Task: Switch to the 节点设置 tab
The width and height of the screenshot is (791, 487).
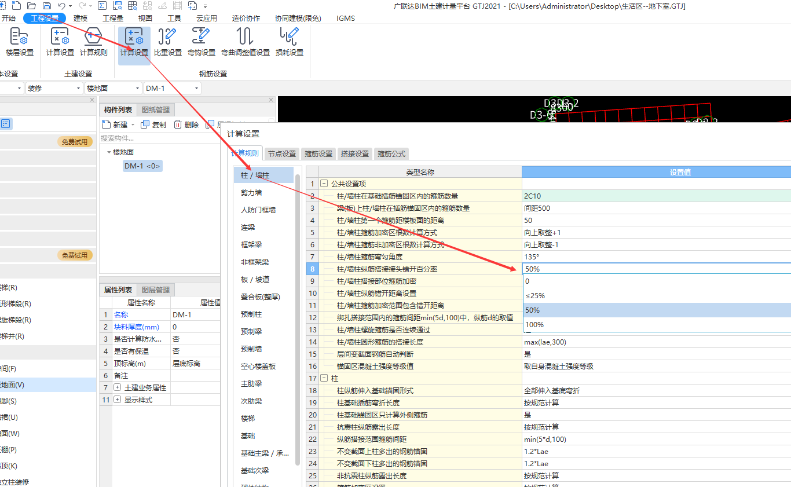Action: pyautogui.click(x=282, y=153)
